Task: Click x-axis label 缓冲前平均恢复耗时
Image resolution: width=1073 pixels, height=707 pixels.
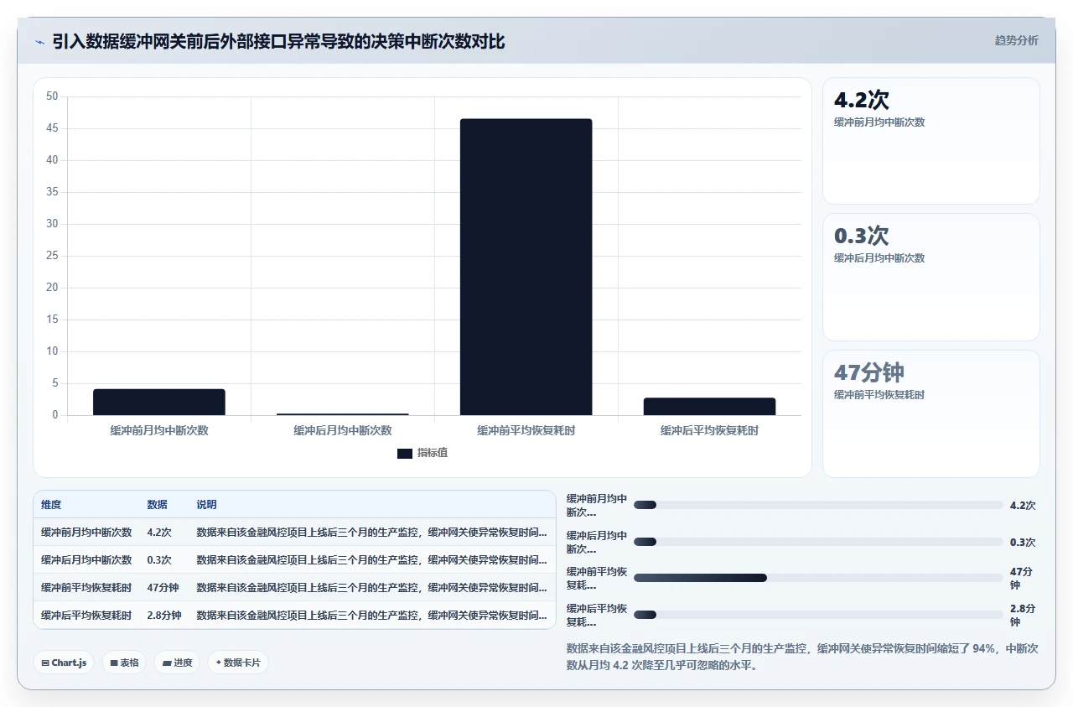Action: pos(526,430)
